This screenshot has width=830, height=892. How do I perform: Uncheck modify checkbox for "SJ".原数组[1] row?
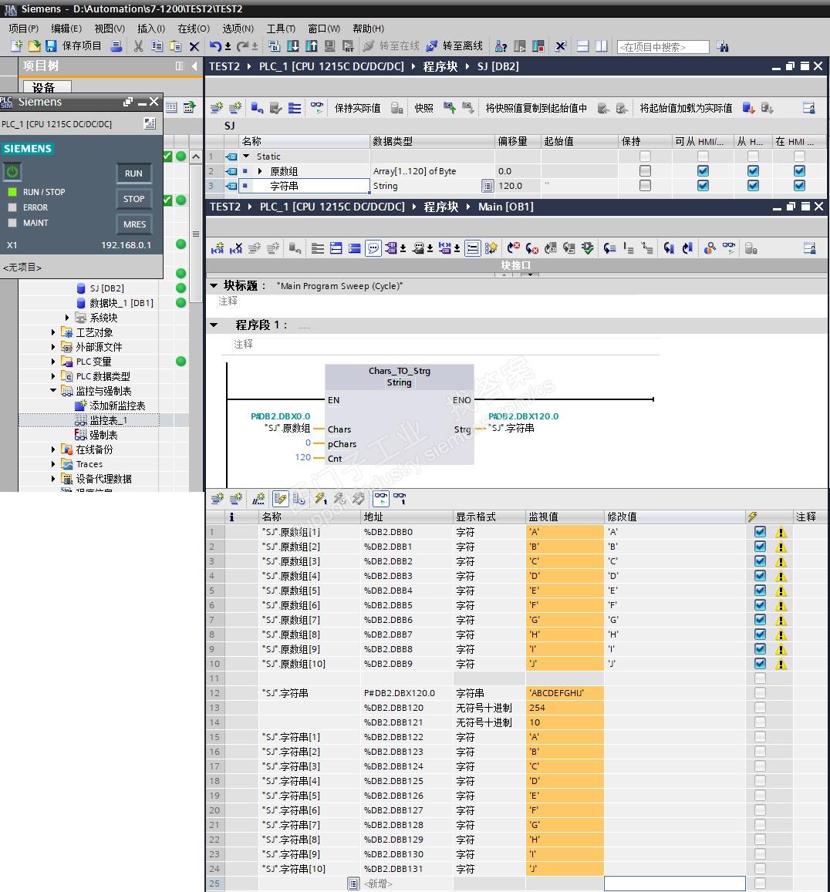760,532
